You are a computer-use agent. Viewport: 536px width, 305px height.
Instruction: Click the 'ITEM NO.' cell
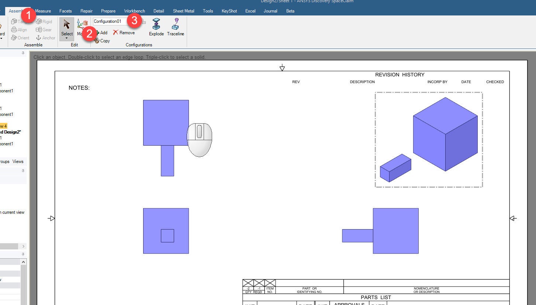tap(270, 290)
